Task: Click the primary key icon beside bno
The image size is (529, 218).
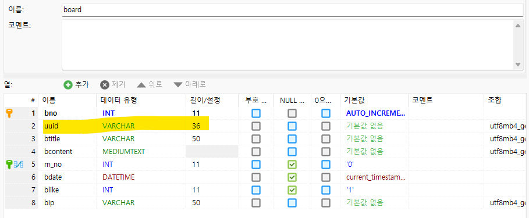Action: click(9, 113)
